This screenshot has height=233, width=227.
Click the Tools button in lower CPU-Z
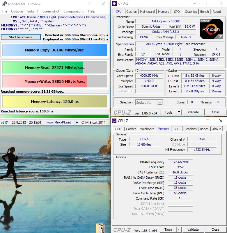tap(168, 230)
